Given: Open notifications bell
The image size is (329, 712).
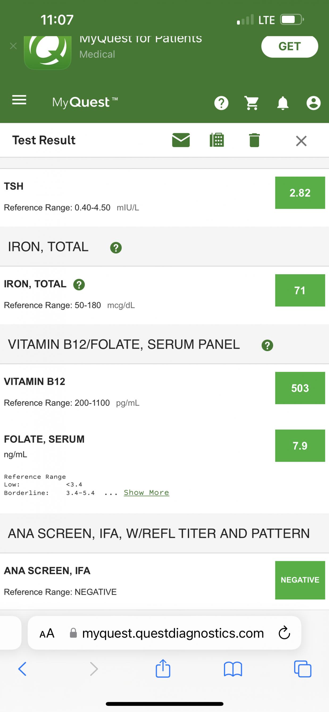Looking at the screenshot, I should pos(282,103).
